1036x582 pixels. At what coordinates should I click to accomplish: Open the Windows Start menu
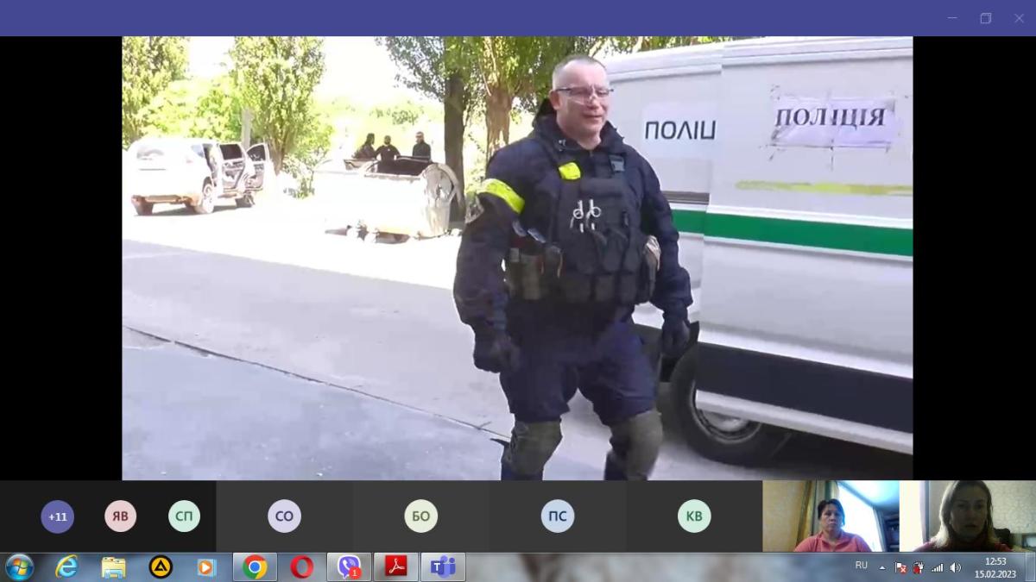pos(18,566)
